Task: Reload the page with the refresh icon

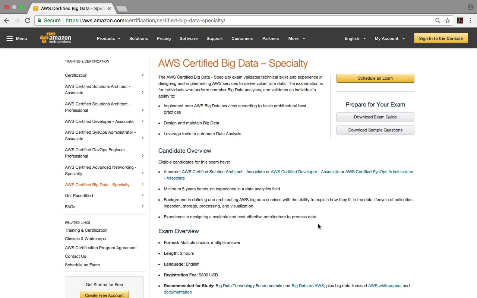Action: pos(28,20)
